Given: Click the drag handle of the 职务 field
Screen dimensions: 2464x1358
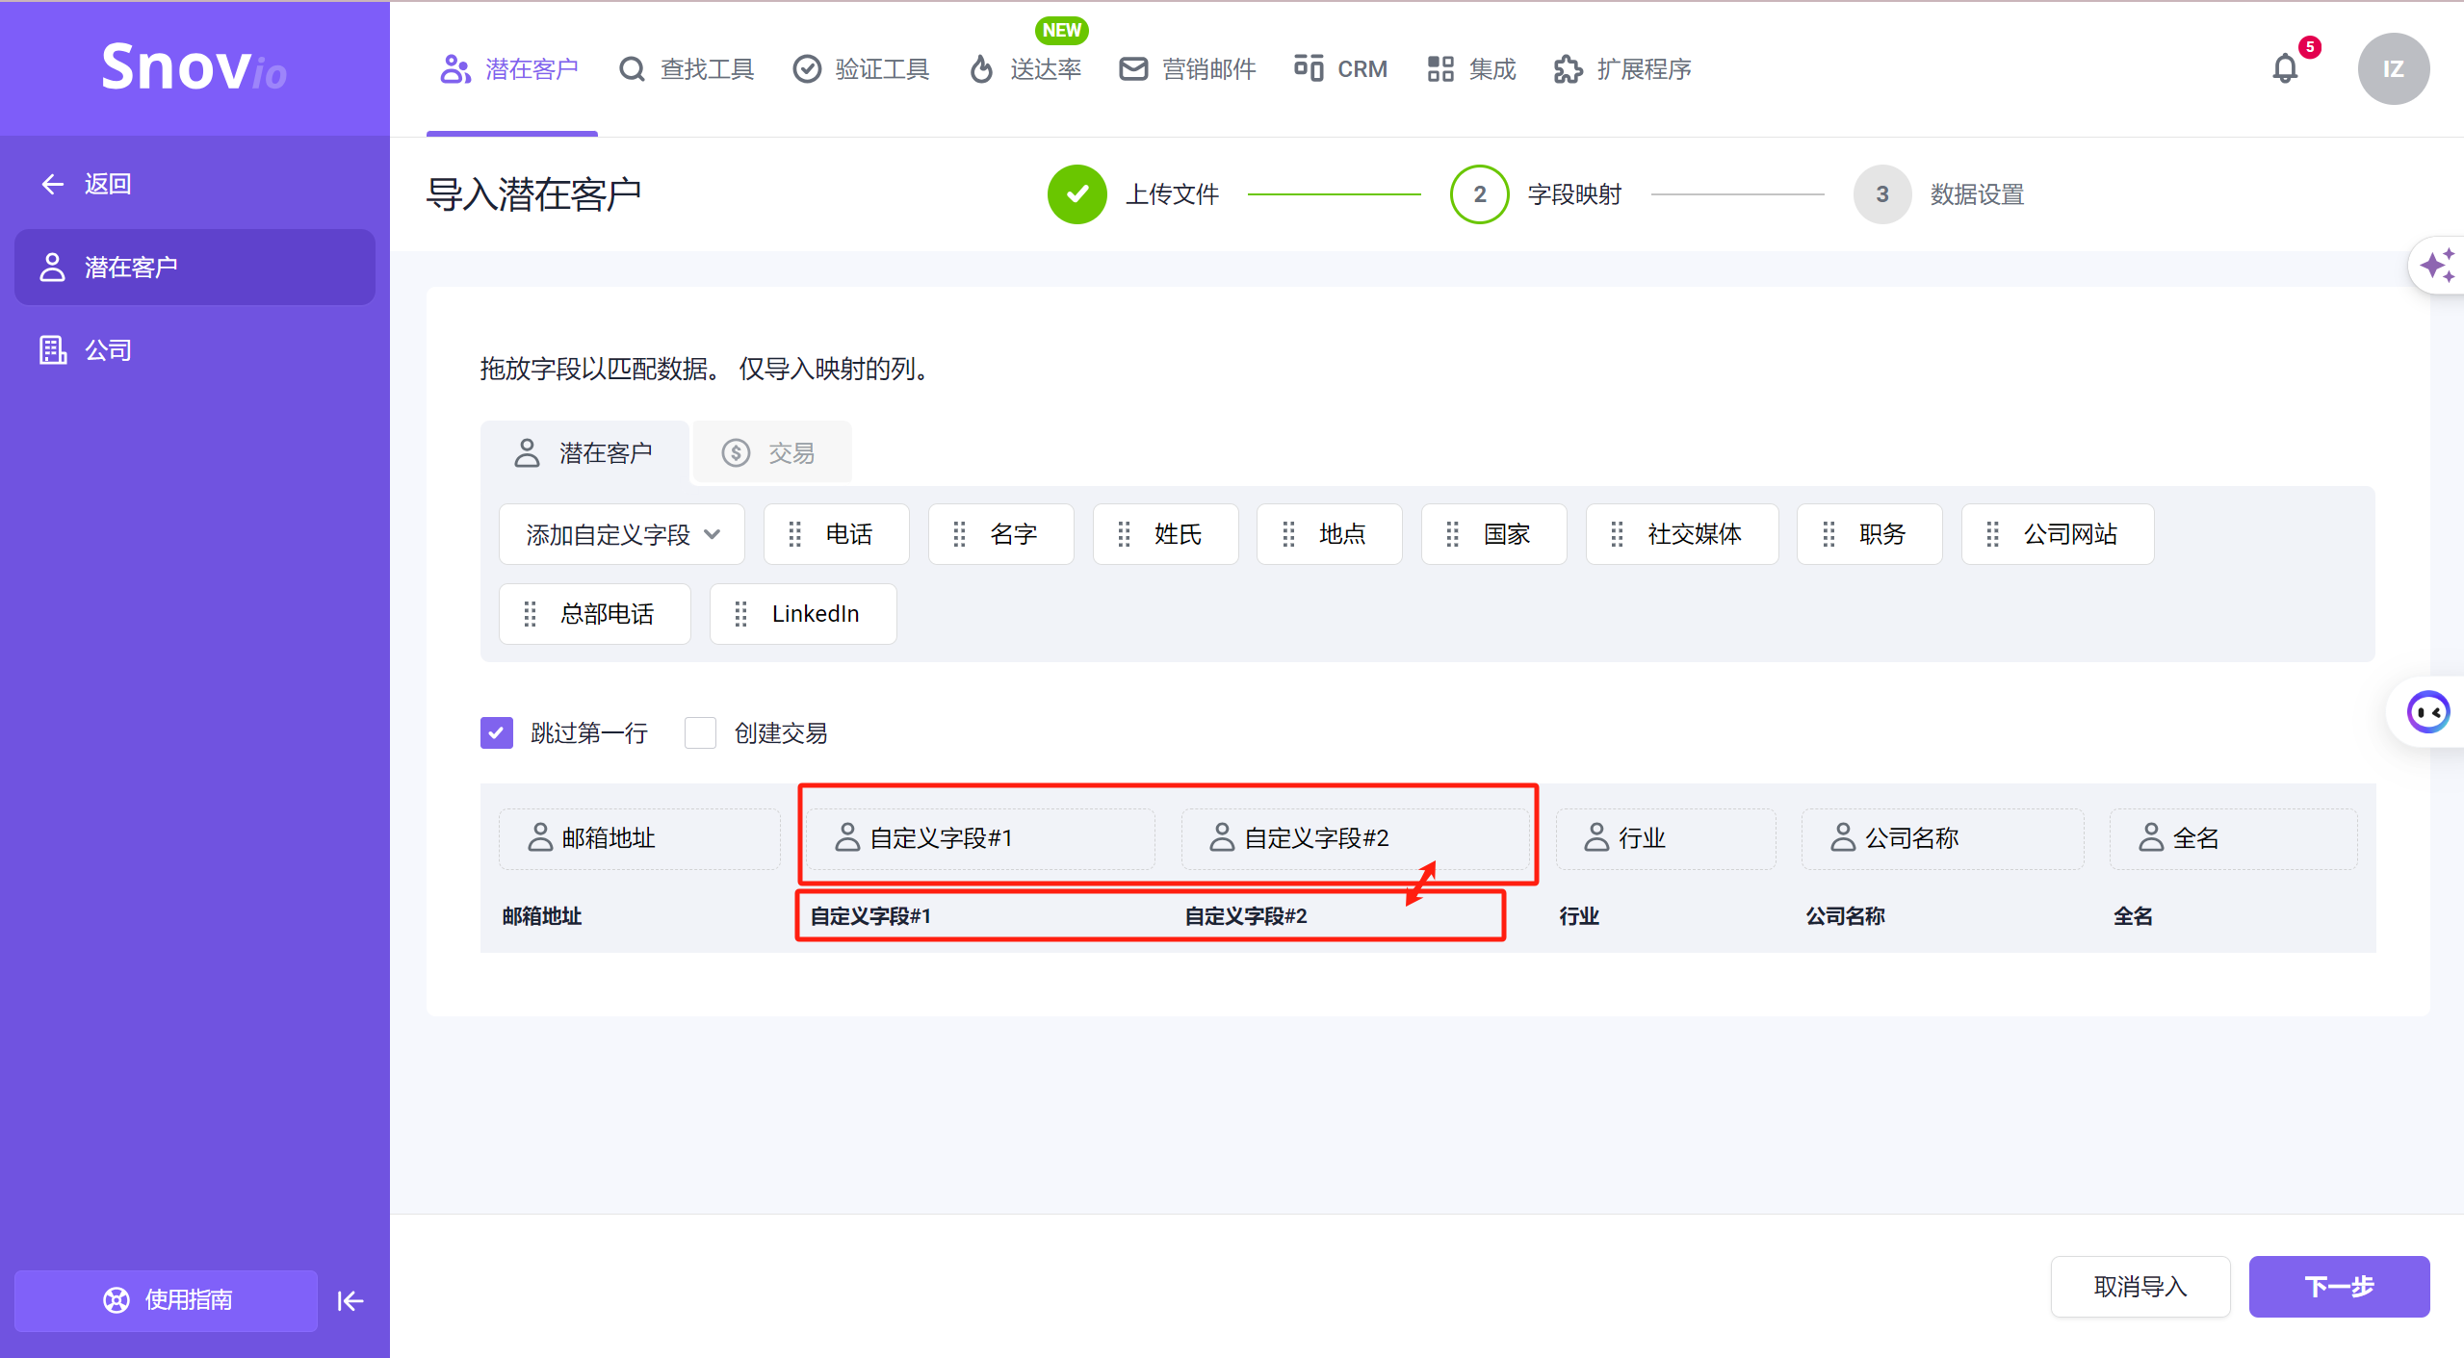Looking at the screenshot, I should point(1829,534).
